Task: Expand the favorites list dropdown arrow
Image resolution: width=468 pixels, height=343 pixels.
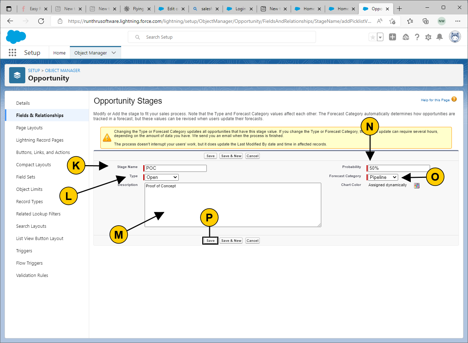Action: pyautogui.click(x=380, y=37)
